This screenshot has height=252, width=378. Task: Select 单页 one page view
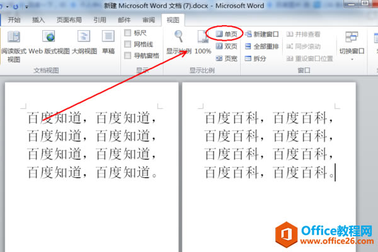tap(226, 34)
